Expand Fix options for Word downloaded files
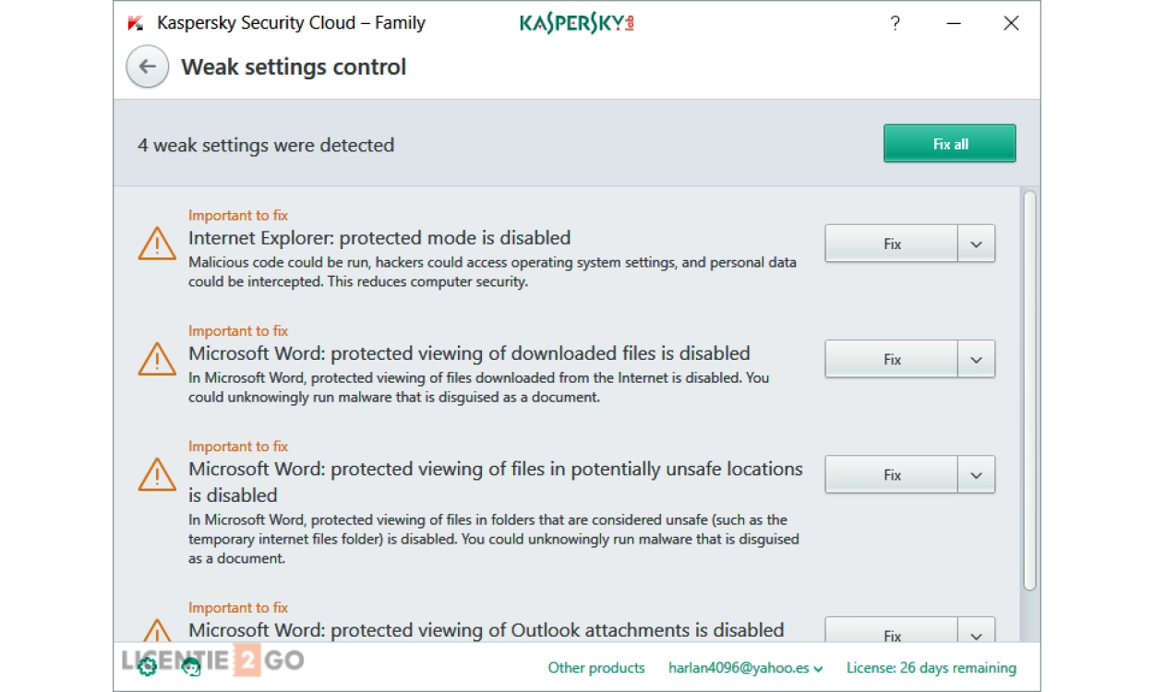The height and width of the screenshot is (692, 1154). pos(977,360)
